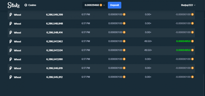Click bet amount Bitcoin icon in row 6,286,548,848
This screenshot has width=205, height=96.
[124, 23]
